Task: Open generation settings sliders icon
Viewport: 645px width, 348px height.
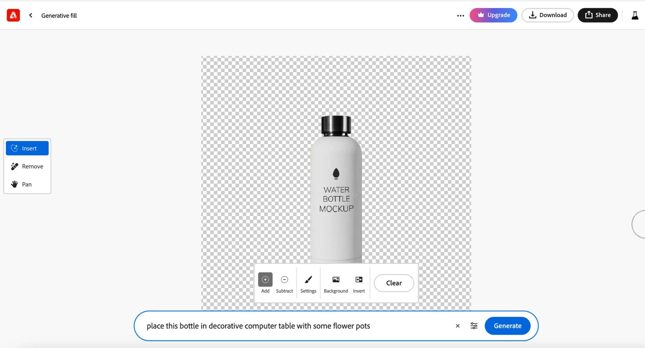Action: 474,326
